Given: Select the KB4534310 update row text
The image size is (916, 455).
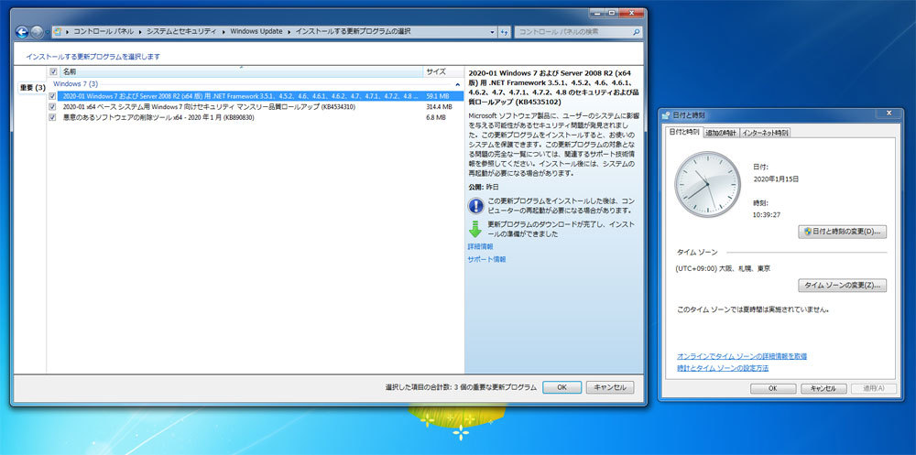Looking at the screenshot, I should 209,107.
